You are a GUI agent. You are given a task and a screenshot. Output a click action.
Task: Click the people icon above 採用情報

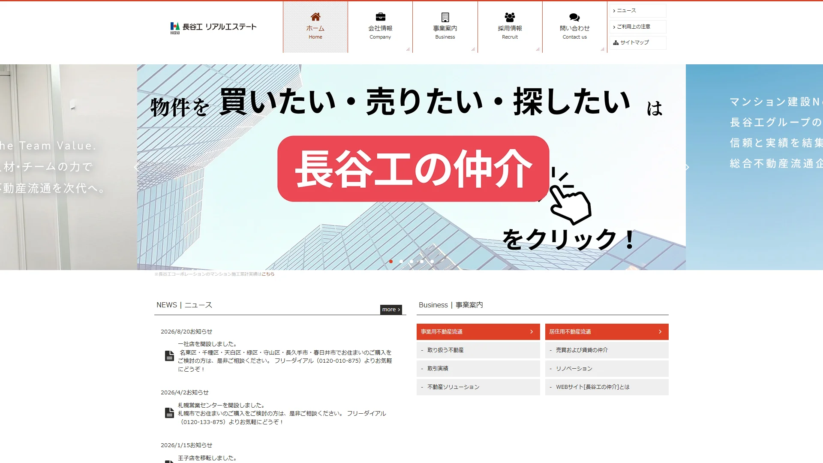(510, 17)
